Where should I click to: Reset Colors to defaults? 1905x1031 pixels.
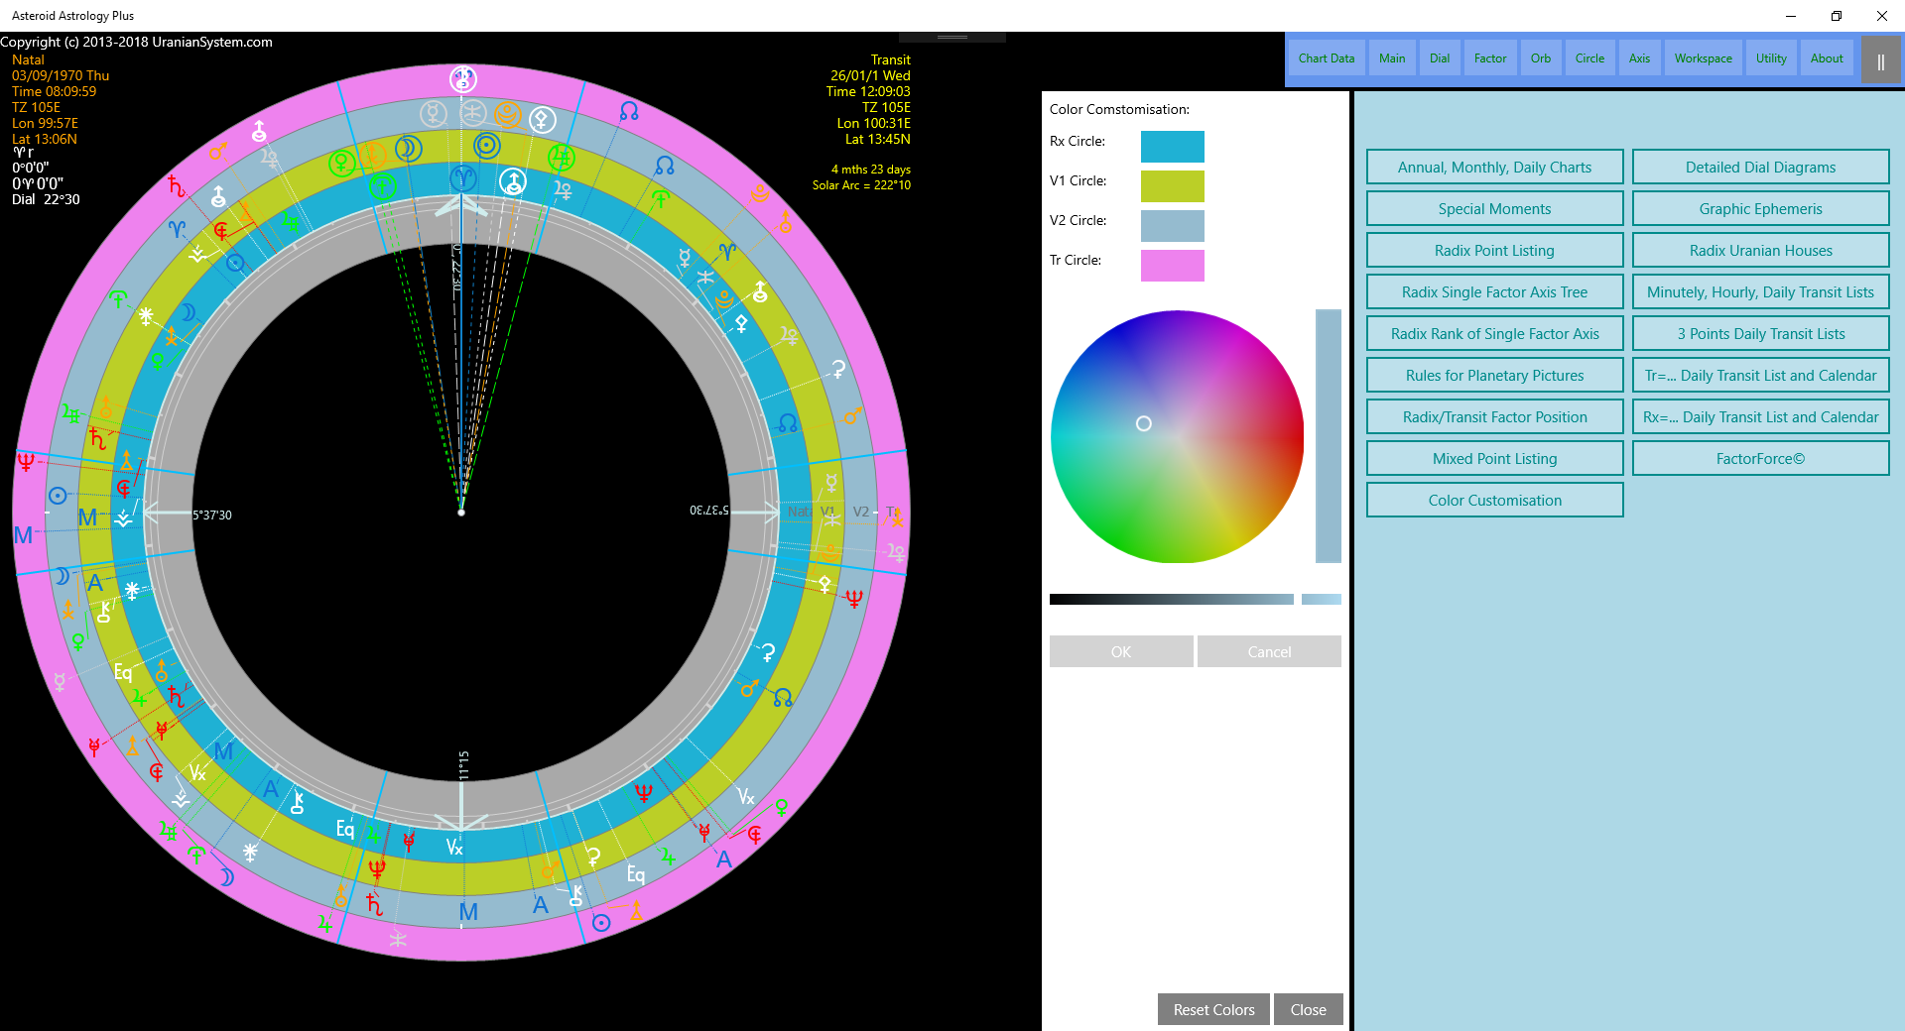point(1213,1009)
